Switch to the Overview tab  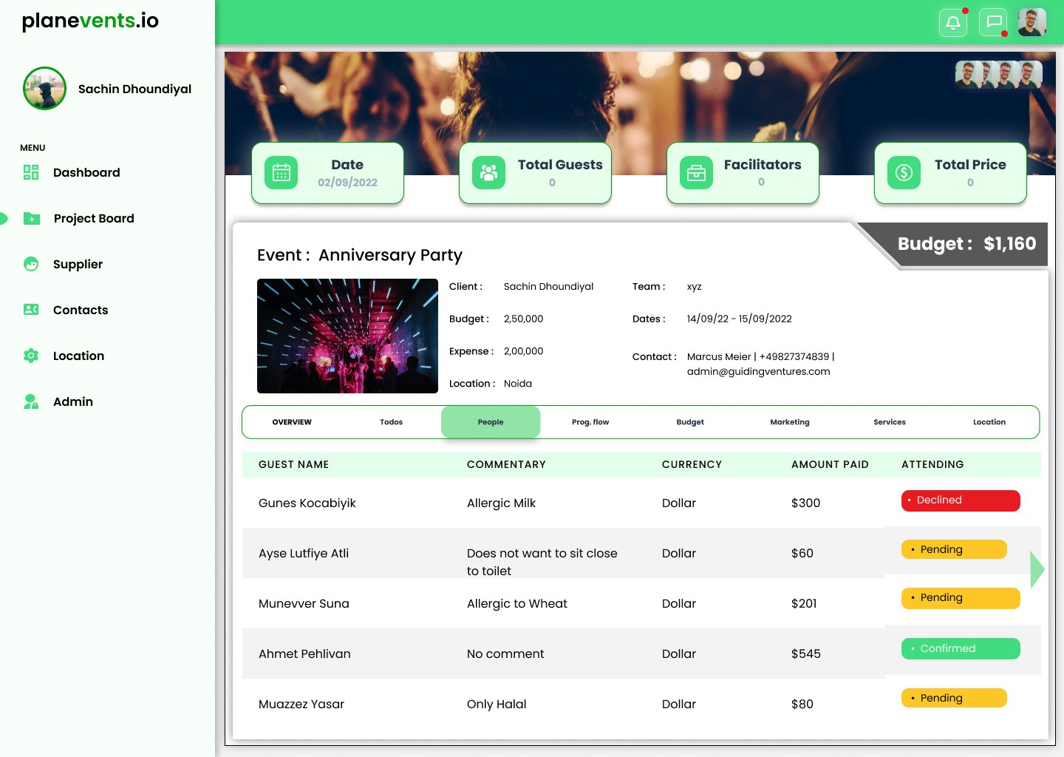[292, 422]
